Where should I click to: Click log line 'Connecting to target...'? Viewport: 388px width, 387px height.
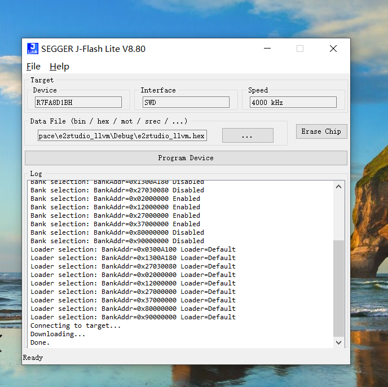pyautogui.click(x=76, y=326)
